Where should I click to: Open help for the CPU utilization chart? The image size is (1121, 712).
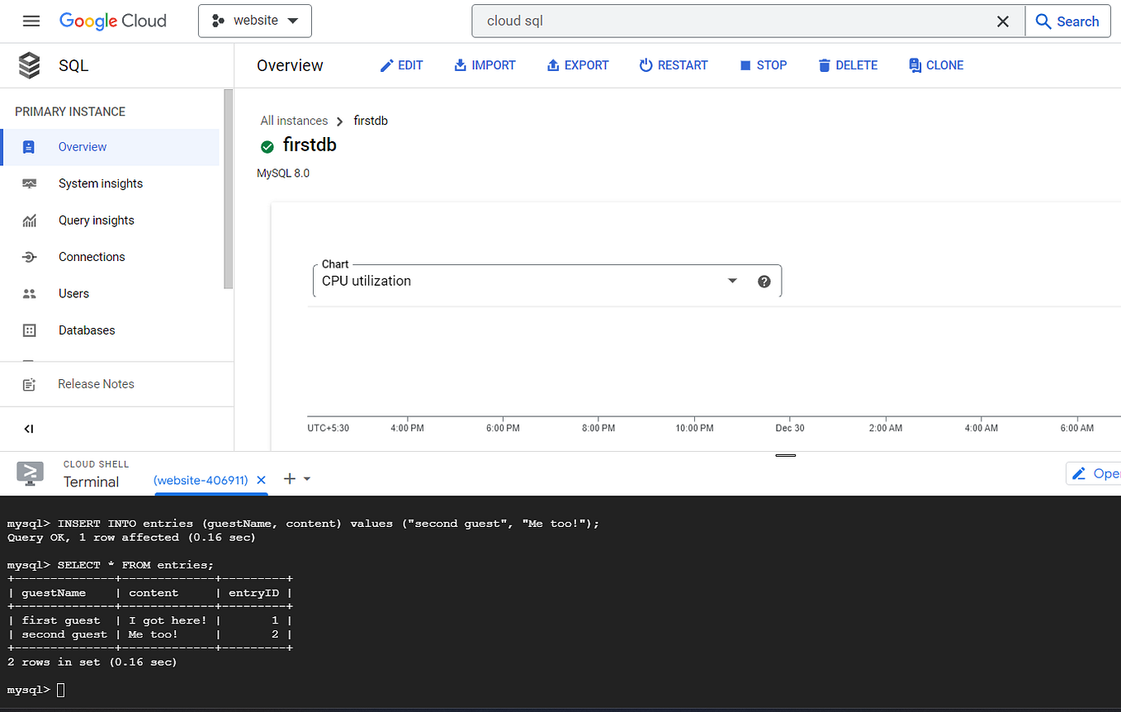[764, 281]
